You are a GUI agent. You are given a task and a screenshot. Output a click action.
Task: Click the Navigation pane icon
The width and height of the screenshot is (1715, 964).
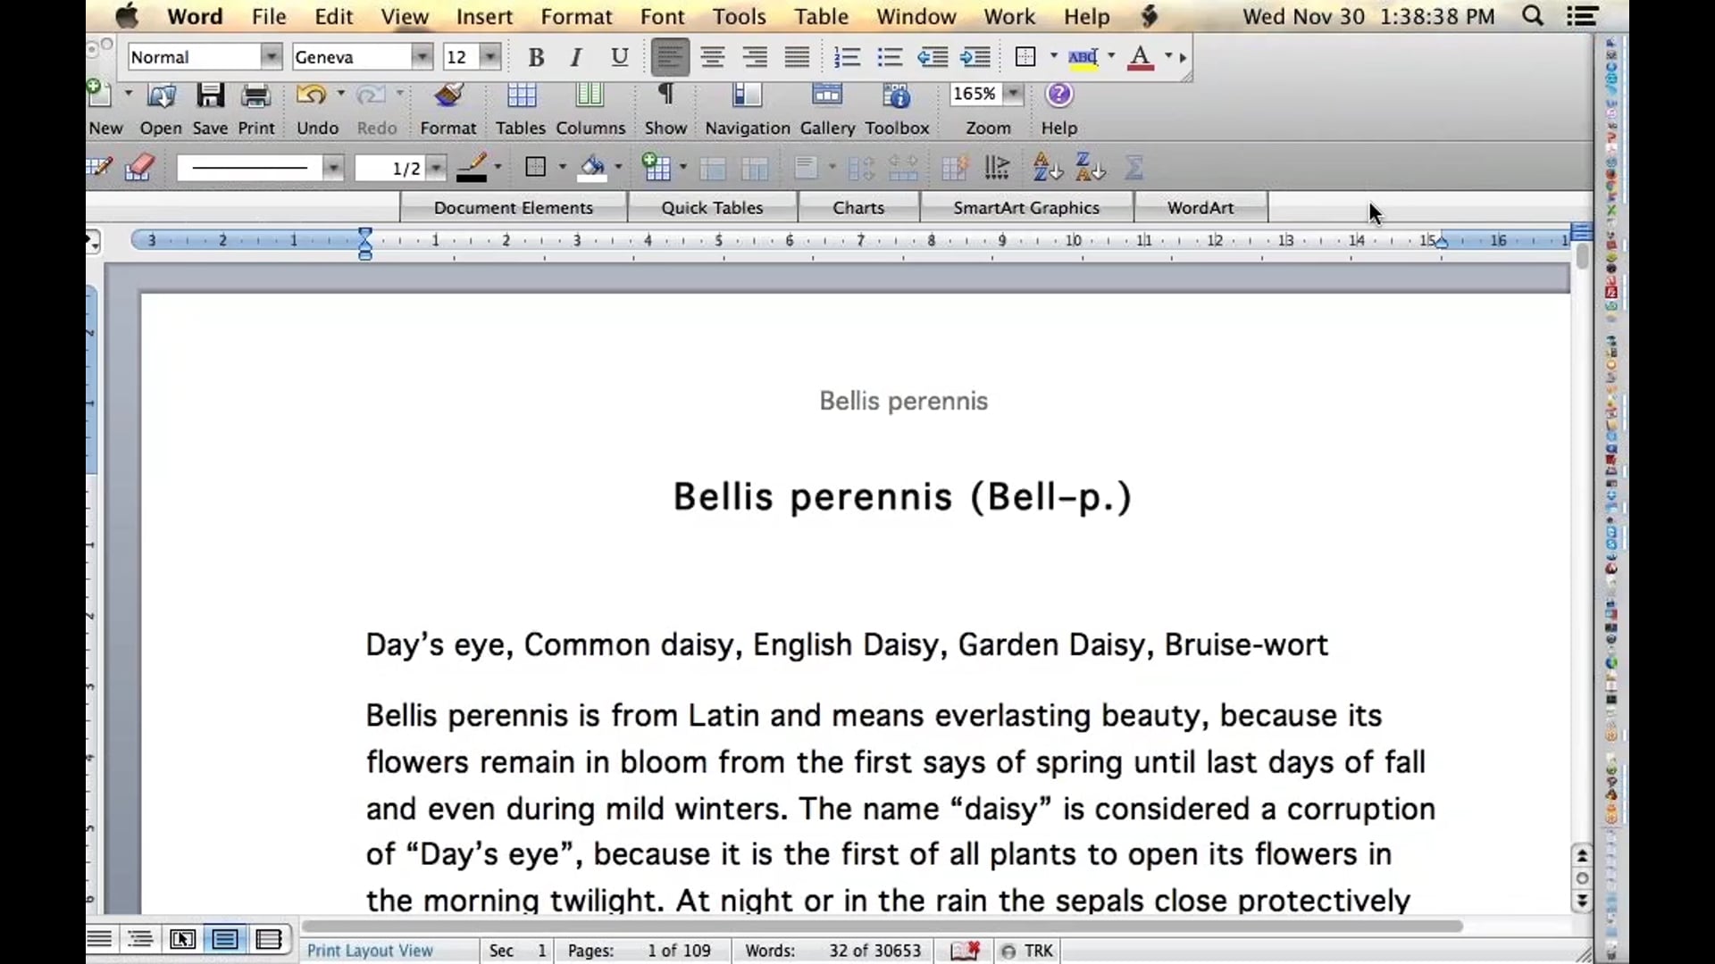point(747,96)
